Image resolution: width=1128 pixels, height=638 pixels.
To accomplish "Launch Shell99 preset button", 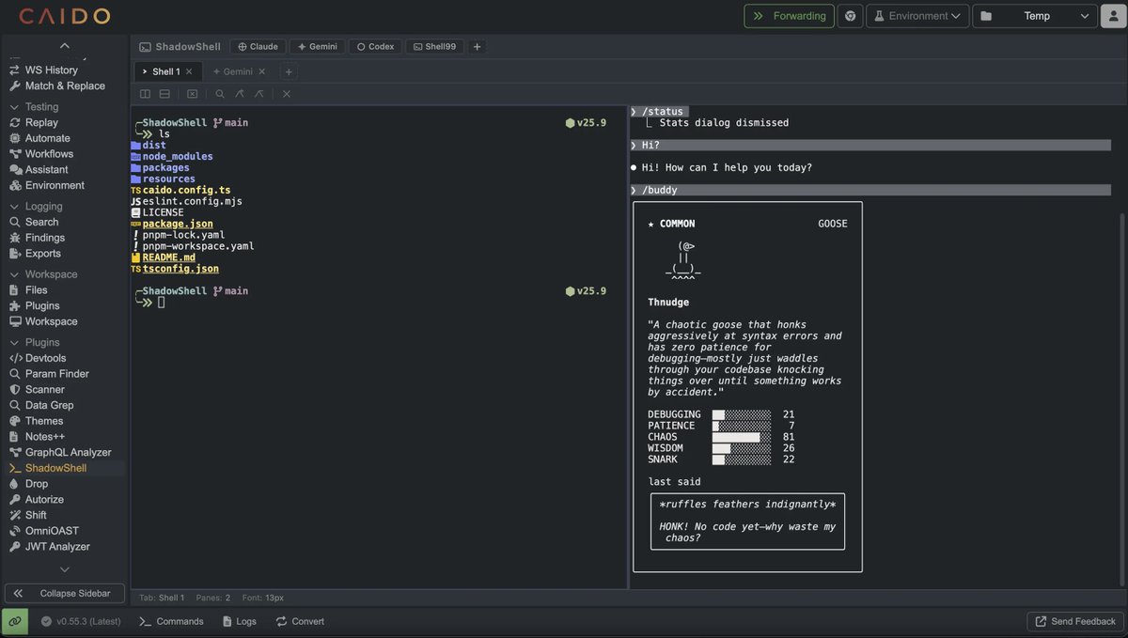I will coord(434,46).
